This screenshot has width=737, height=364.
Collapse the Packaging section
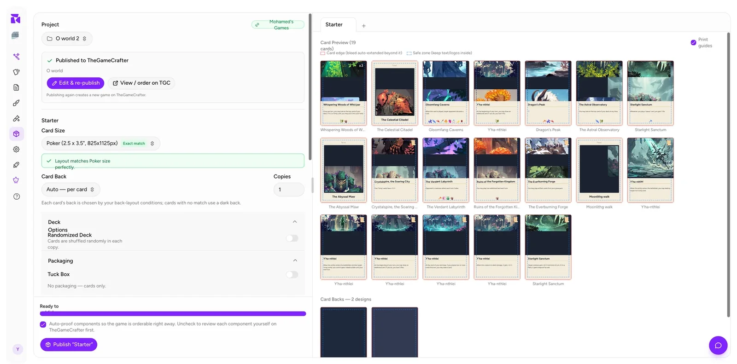(x=295, y=260)
